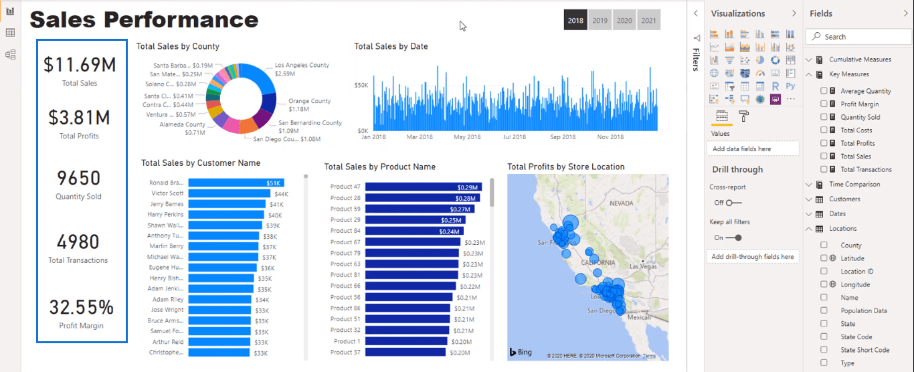The image size is (914, 372).
Task: Switch to the Format paint roller tab
Action: (x=743, y=116)
